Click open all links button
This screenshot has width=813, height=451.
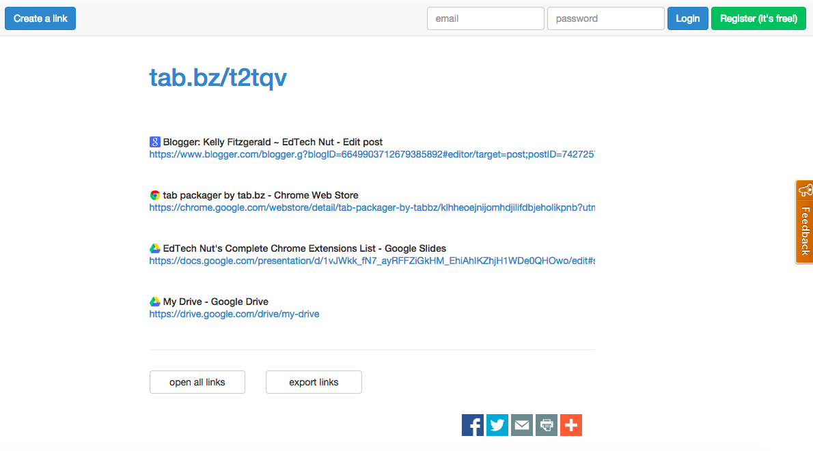(197, 382)
